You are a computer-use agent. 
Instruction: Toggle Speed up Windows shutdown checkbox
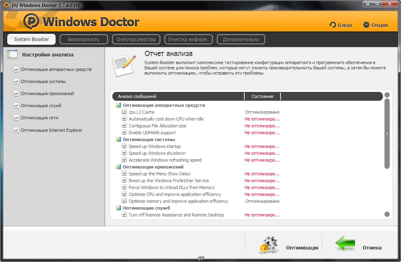tap(124, 153)
